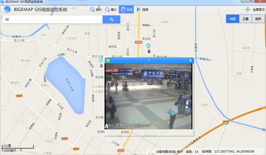The image size is (266, 155).
Task: Click the camera A video feed
Action: pyautogui.click(x=149, y=96)
